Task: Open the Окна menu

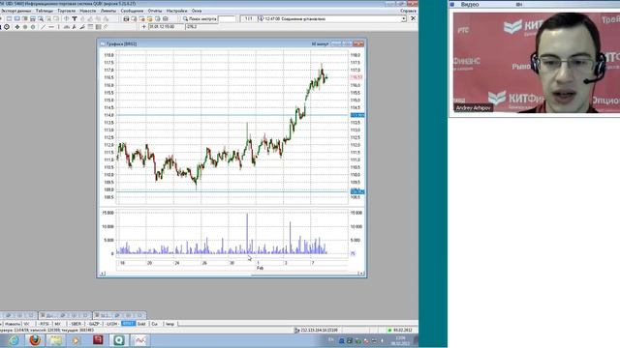Action: [197, 11]
